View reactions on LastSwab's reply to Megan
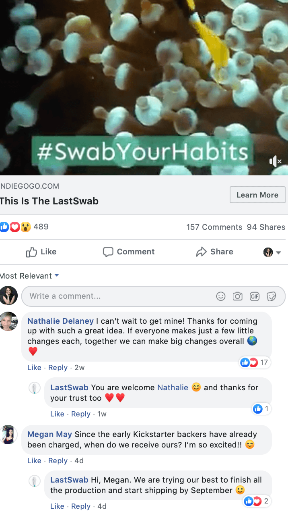This screenshot has height=512, width=288. pyautogui.click(x=257, y=501)
